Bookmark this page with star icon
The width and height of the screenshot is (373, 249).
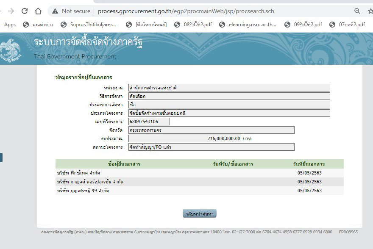coord(370,11)
